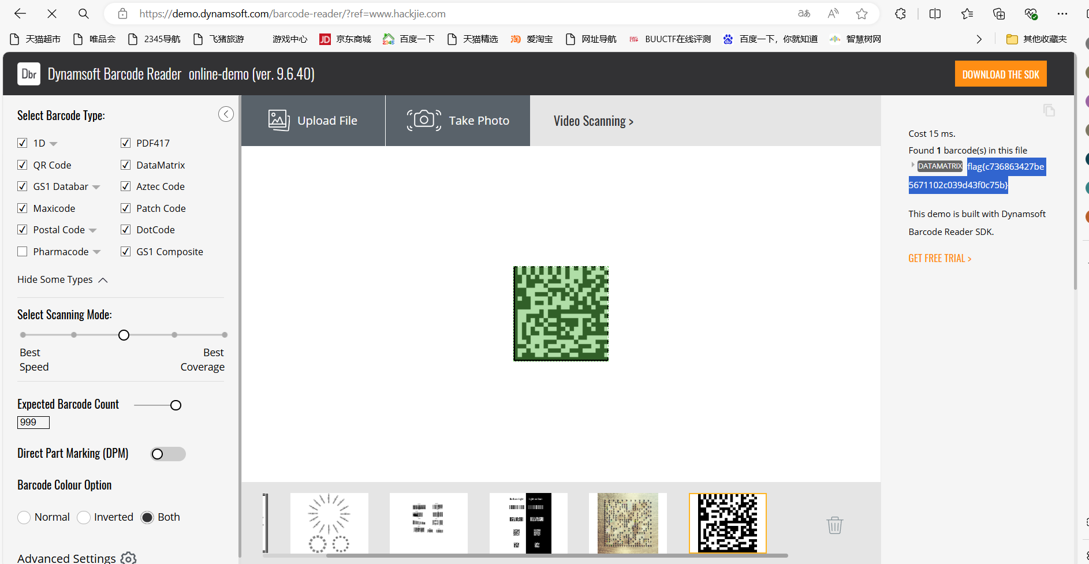Open the BUUCTF在线评测 bookmark
The width and height of the screenshot is (1089, 564).
coord(670,39)
